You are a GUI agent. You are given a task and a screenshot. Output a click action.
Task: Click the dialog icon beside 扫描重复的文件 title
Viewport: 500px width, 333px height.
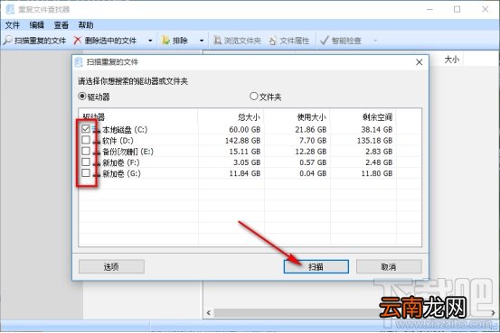79,62
